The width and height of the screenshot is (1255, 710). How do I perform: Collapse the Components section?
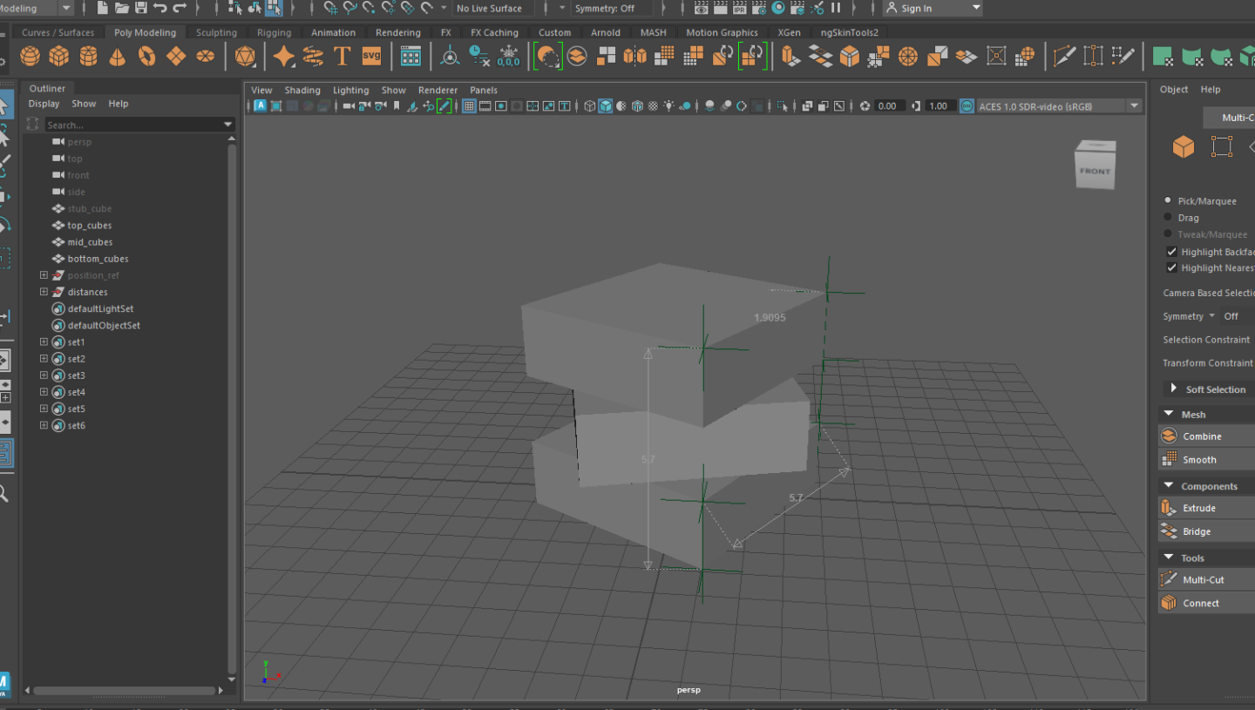click(x=1168, y=486)
